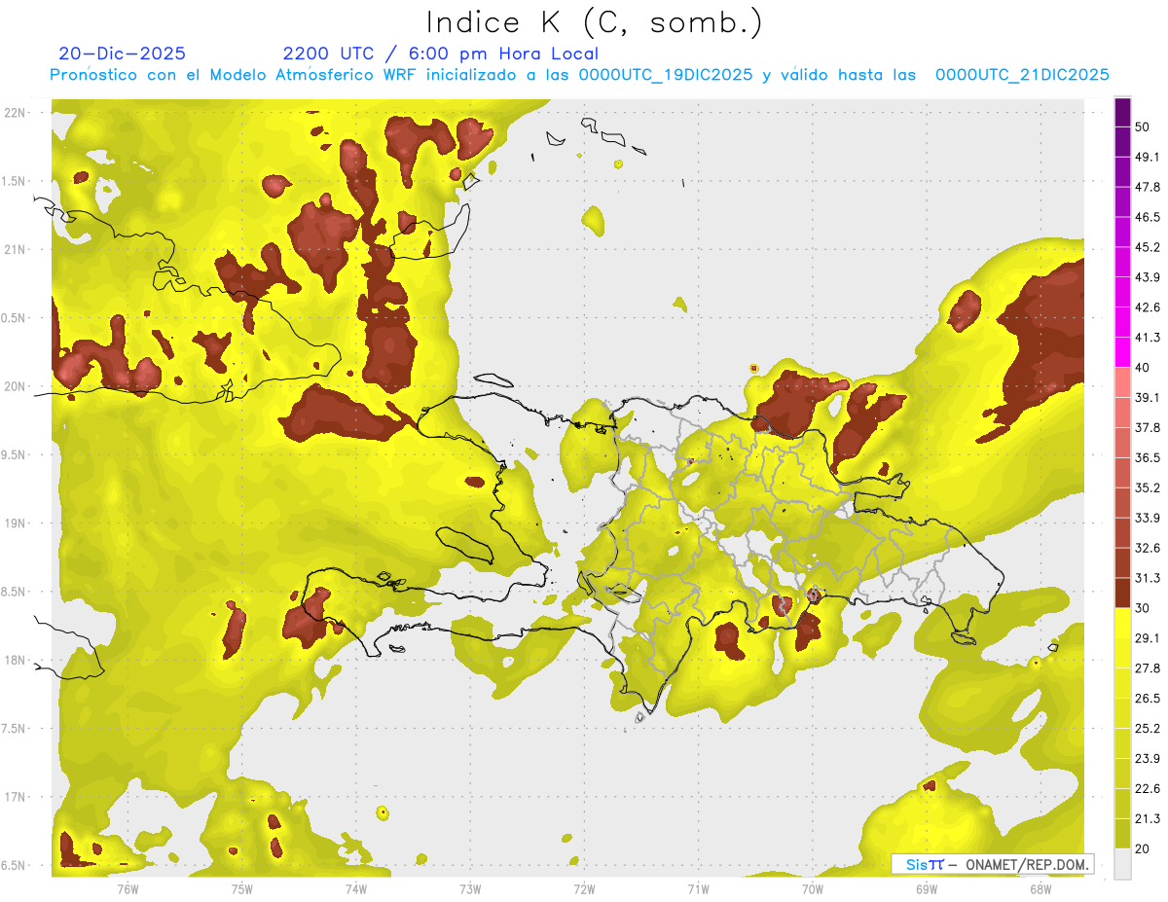
Task: Click the colorbar value '42.6'
Action: (x=1148, y=307)
